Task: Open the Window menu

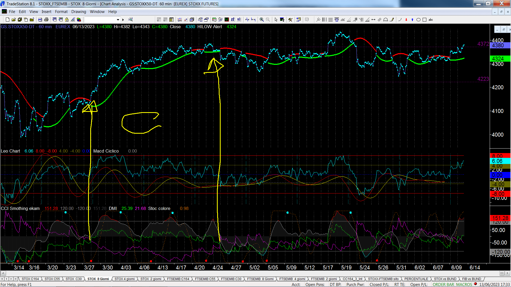Action: click(97, 12)
